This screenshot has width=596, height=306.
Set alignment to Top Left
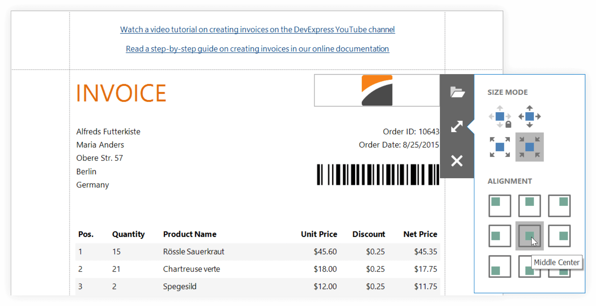pos(500,206)
